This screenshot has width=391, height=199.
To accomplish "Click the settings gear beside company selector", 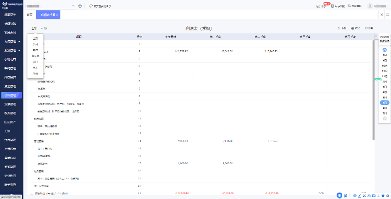I will tap(80, 6).
